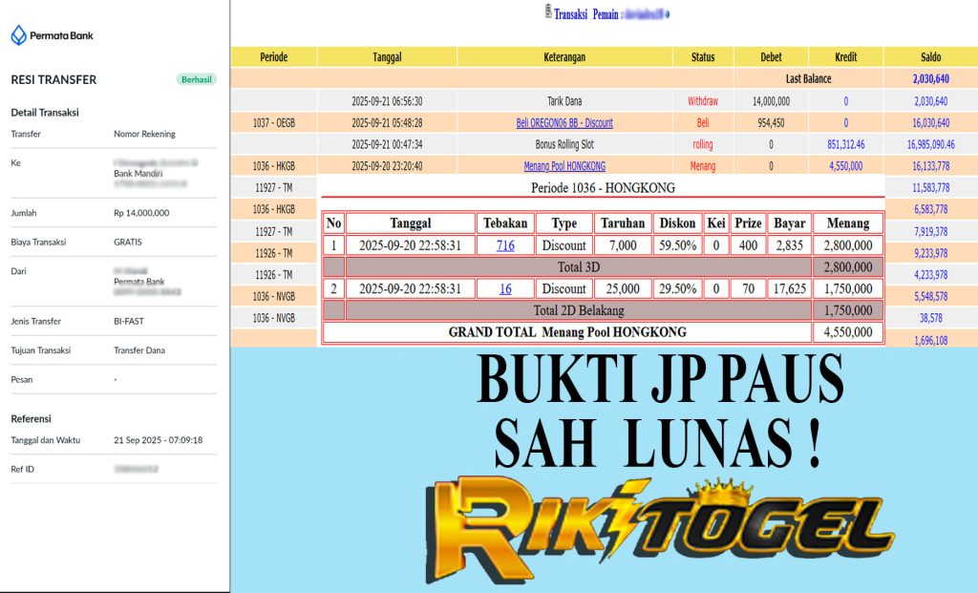The image size is (978, 593).
Task: Click the Kredit column header
Action: (x=845, y=57)
